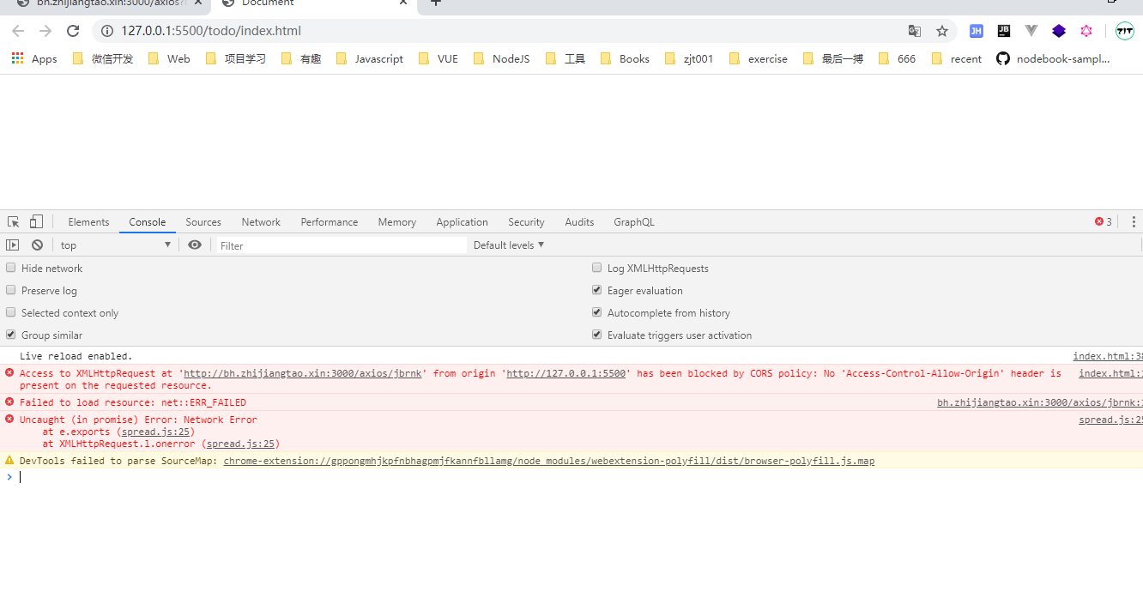
Task: Toggle the device toolbar icon
Action: (x=36, y=221)
